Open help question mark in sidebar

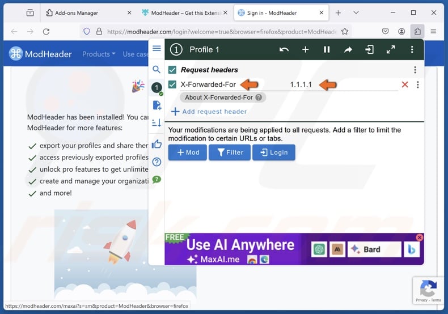click(x=157, y=162)
